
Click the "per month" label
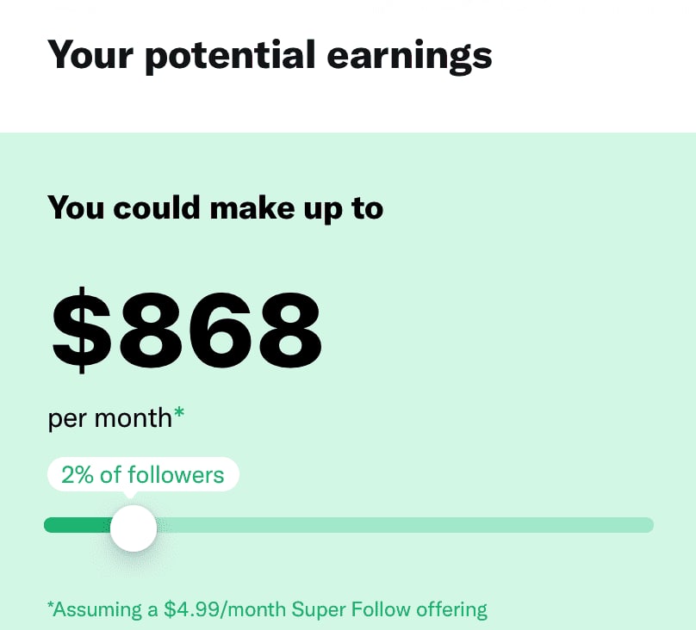(109, 418)
